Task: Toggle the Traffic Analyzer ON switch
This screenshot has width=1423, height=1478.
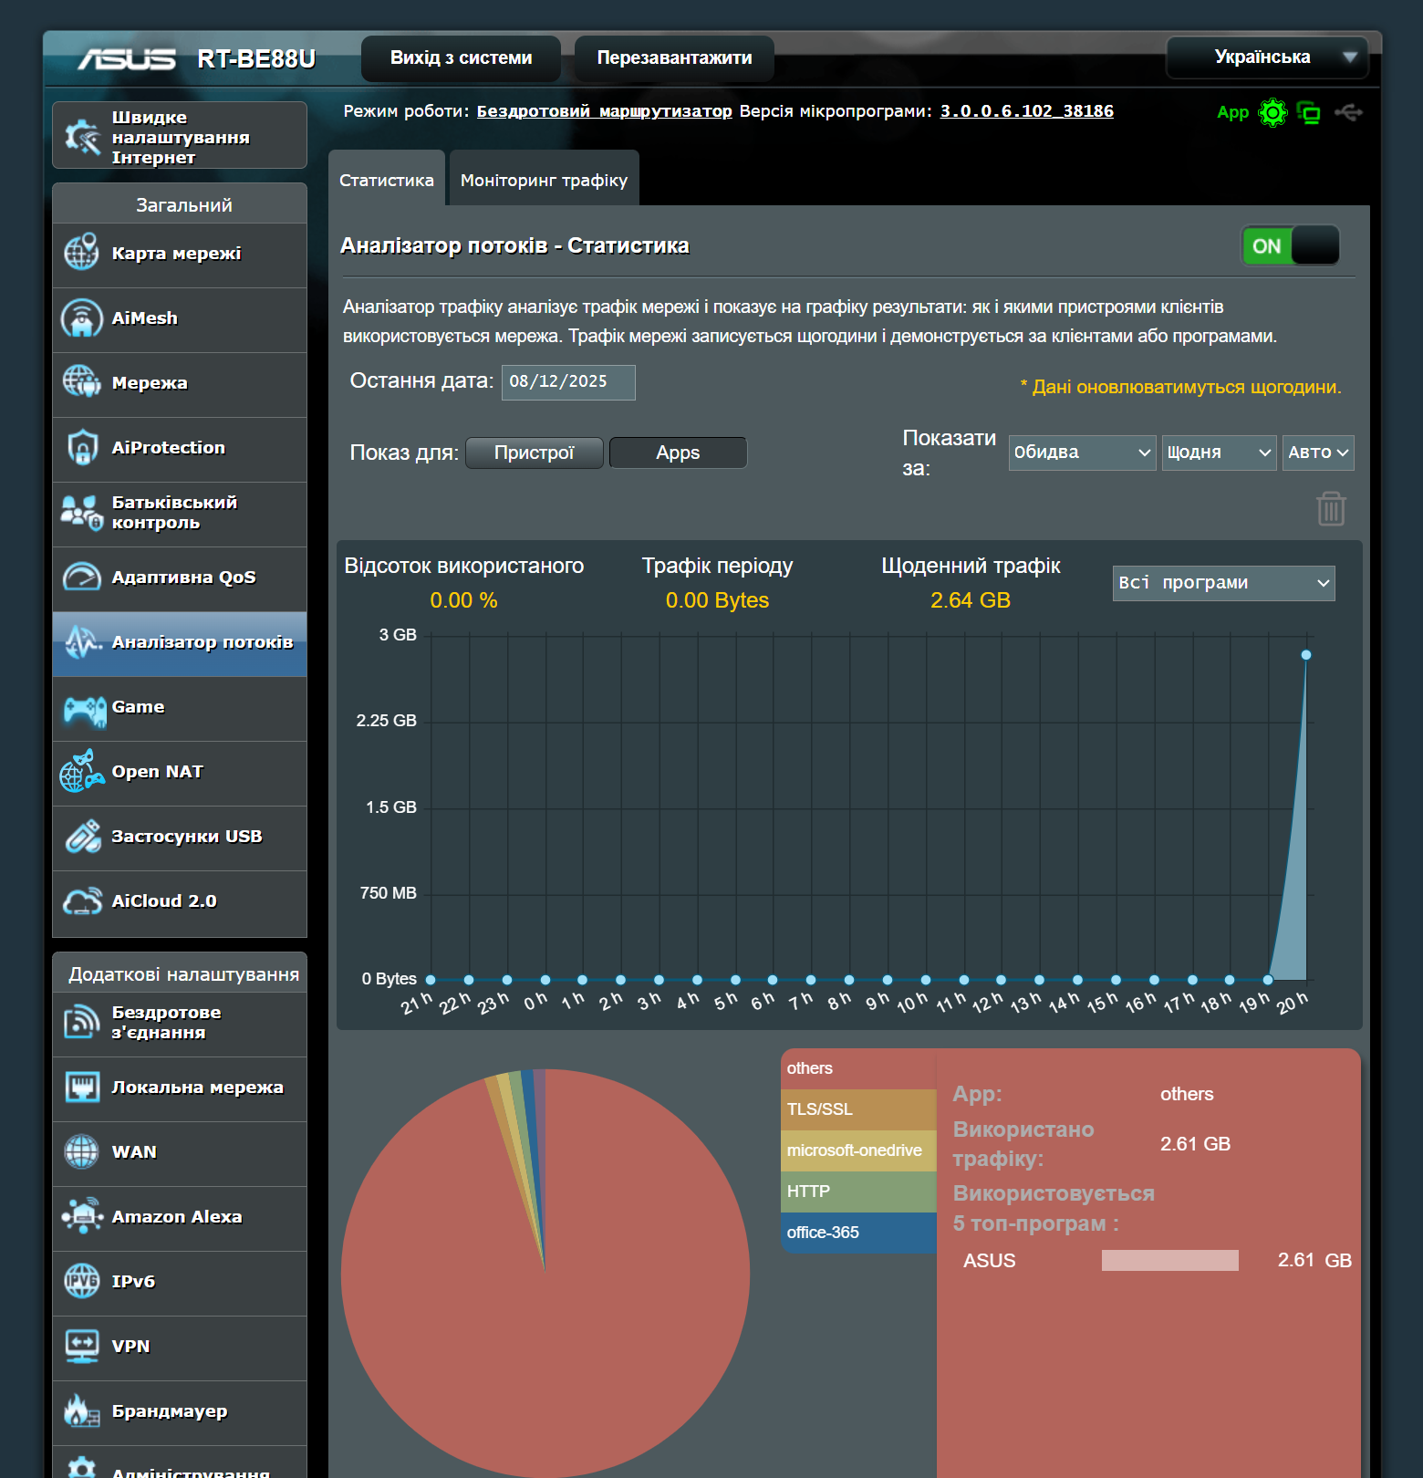Action: [x=1290, y=245]
